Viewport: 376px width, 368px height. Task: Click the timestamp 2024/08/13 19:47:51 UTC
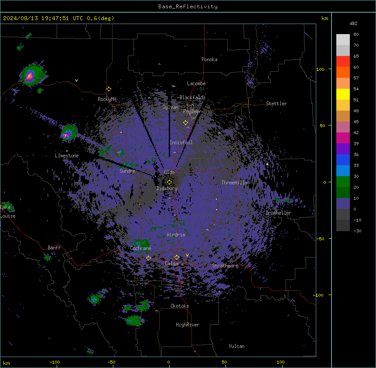pos(43,18)
